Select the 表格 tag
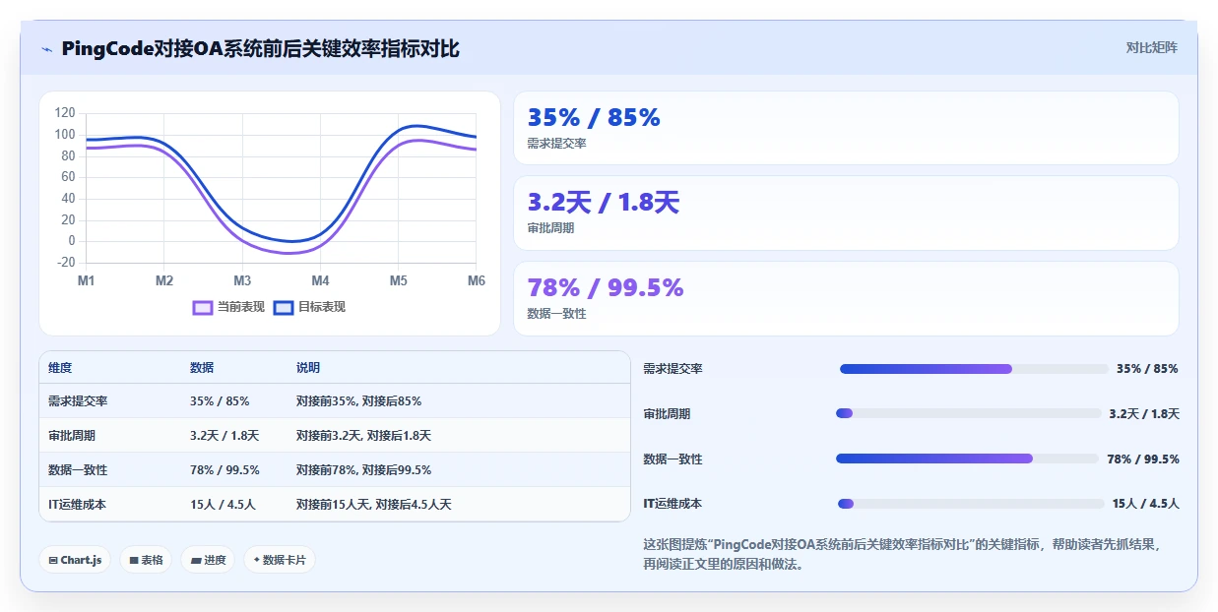The image size is (1218, 612). click(147, 560)
